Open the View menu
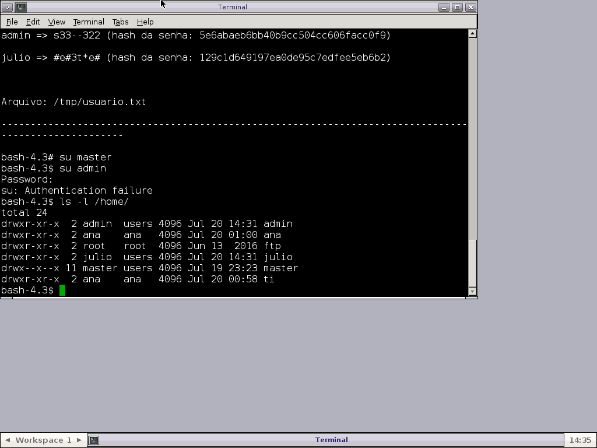597x448 pixels. point(57,22)
